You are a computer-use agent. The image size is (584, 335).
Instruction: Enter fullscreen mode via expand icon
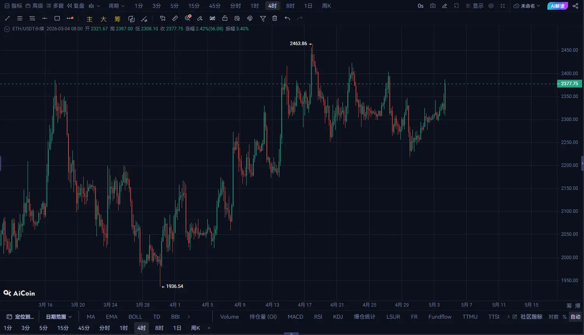coord(503,6)
